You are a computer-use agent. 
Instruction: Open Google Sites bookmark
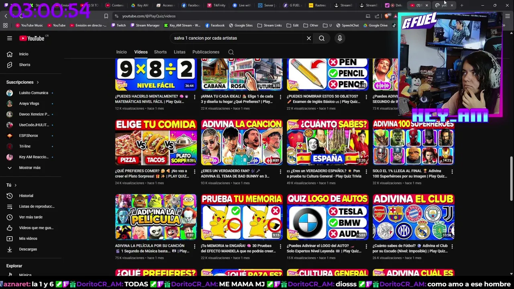coord(241,25)
